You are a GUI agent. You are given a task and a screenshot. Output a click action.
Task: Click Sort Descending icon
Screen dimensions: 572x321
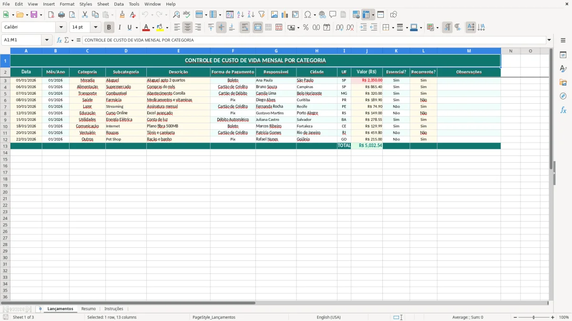pyautogui.click(x=251, y=15)
